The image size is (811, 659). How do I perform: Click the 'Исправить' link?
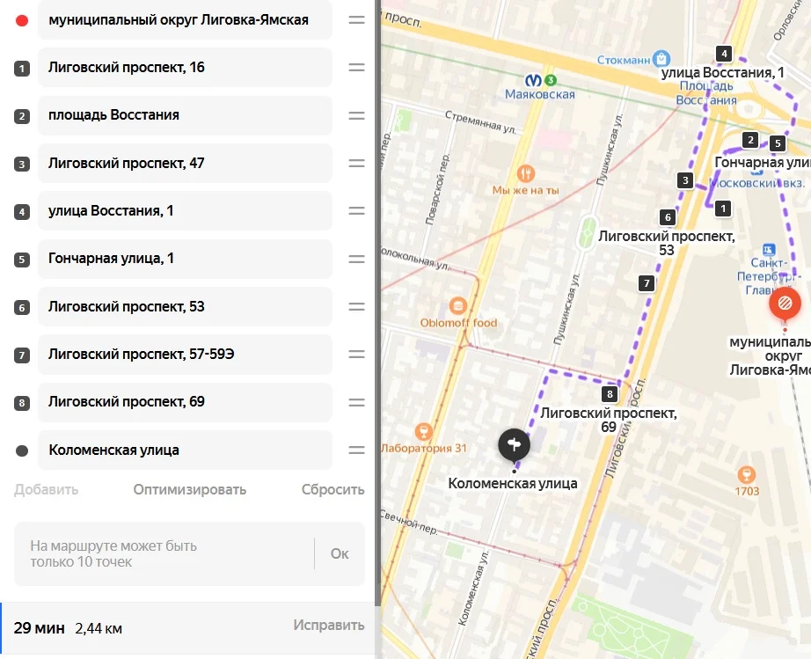[329, 625]
